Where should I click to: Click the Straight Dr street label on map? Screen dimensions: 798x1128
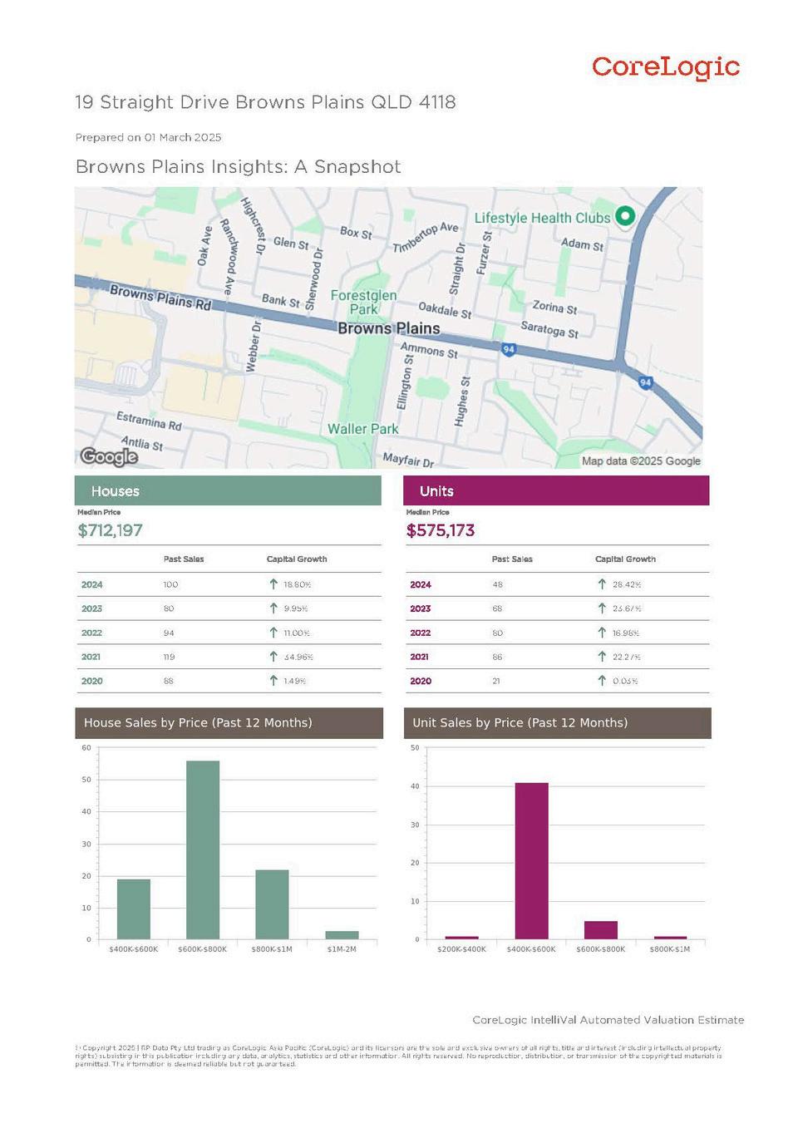pyautogui.click(x=457, y=268)
